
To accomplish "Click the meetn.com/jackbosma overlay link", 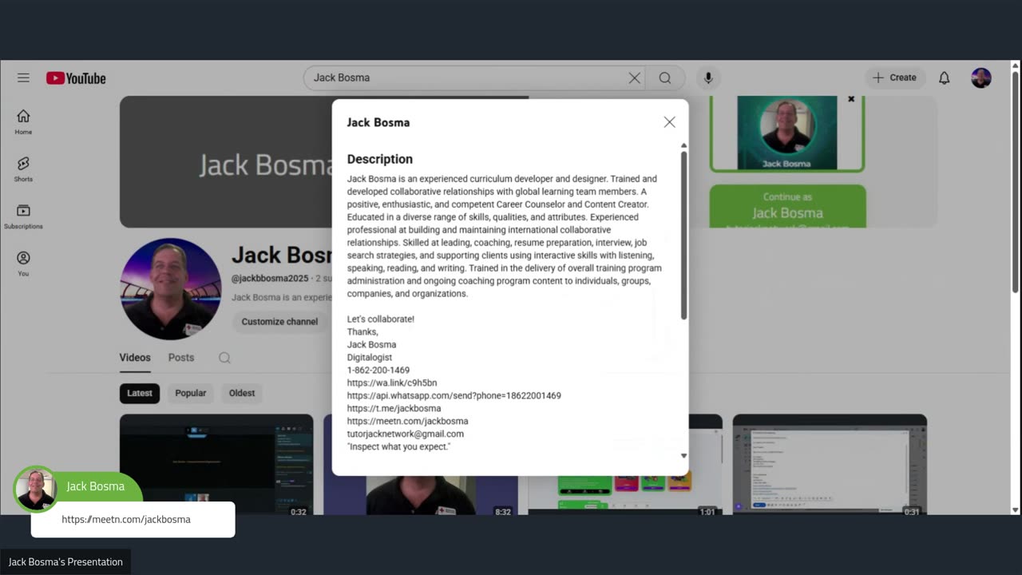I will coord(126,519).
